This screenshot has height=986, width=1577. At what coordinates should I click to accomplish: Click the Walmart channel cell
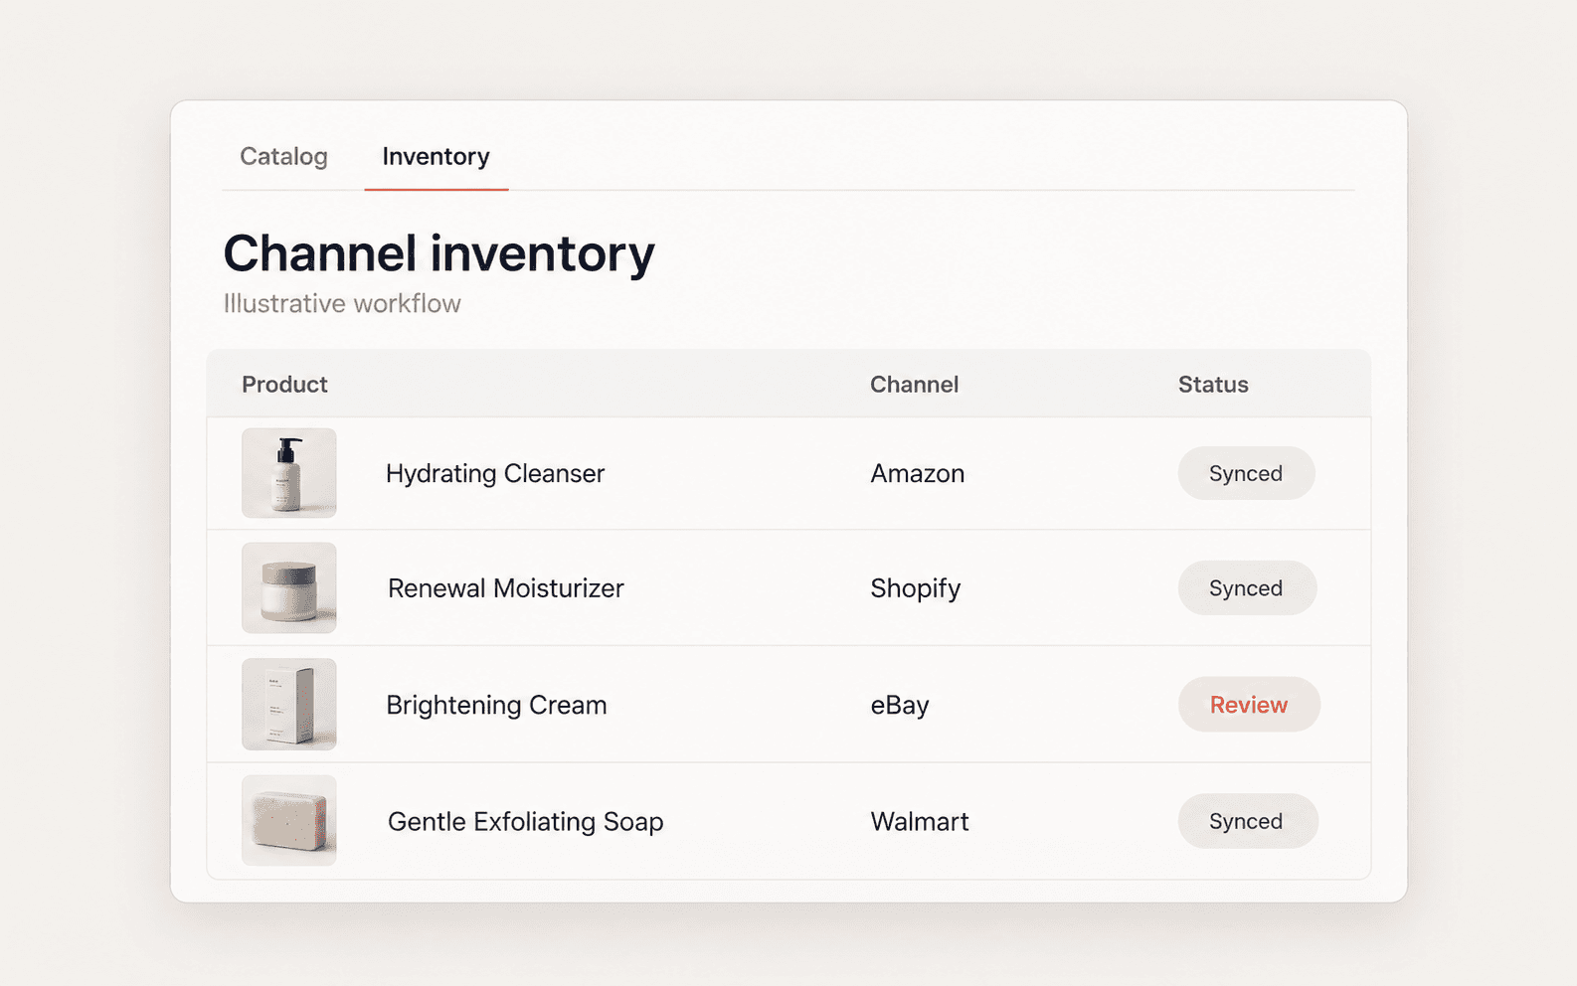920,822
